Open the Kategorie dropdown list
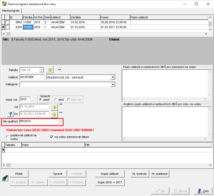 pyautogui.click(x=113, y=84)
